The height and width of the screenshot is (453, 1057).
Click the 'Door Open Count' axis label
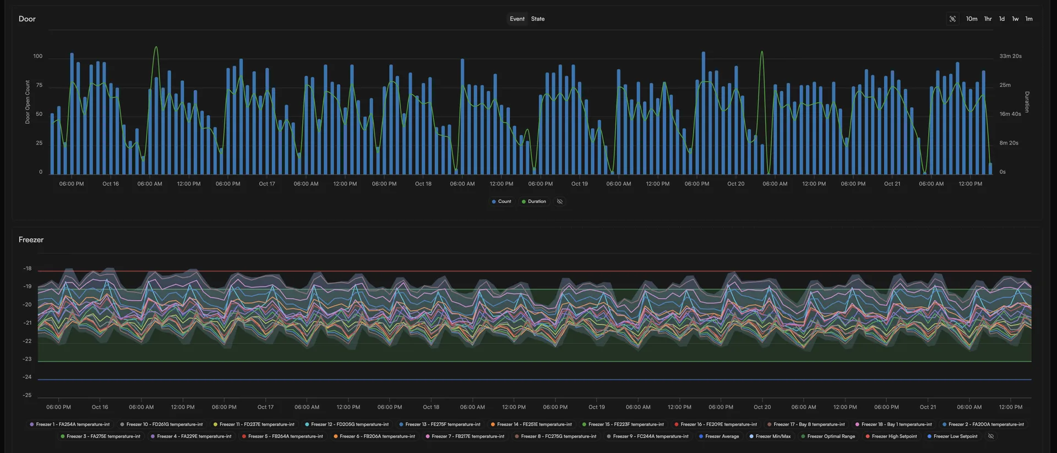28,102
